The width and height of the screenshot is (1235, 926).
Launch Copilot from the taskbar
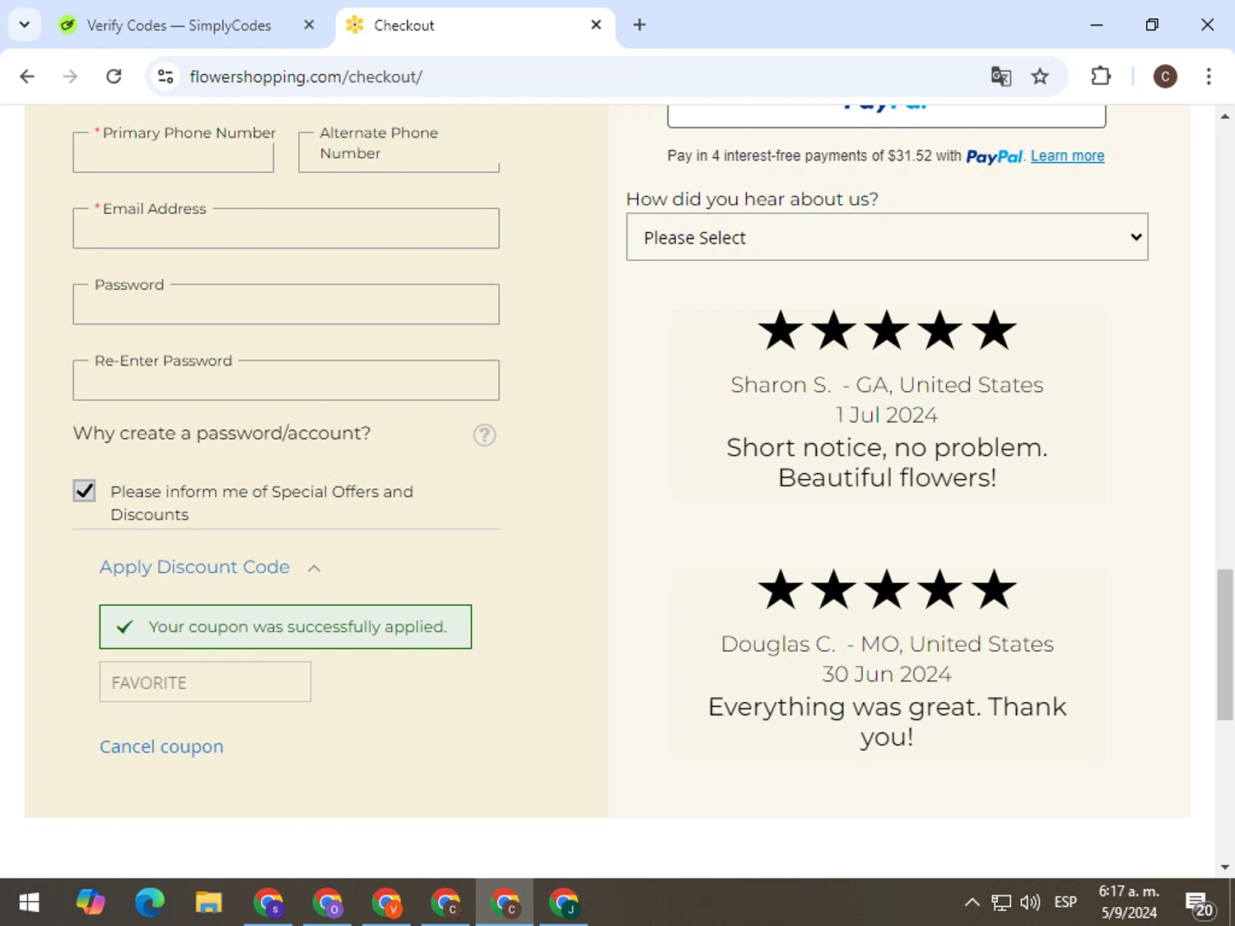[91, 903]
